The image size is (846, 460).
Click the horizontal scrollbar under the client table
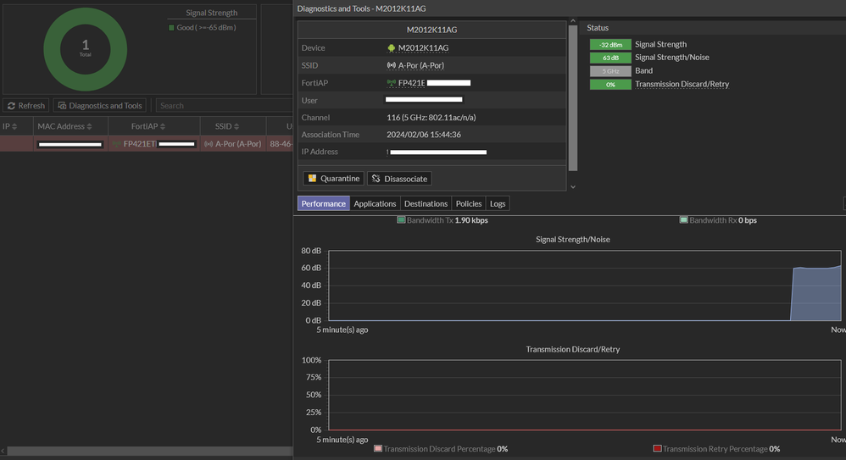(x=146, y=452)
